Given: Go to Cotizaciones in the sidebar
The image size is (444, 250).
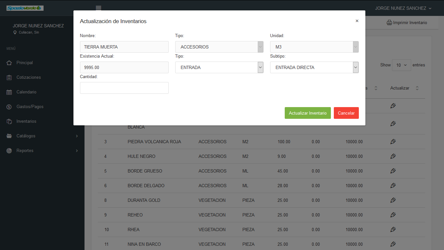Looking at the screenshot, I should point(29,77).
